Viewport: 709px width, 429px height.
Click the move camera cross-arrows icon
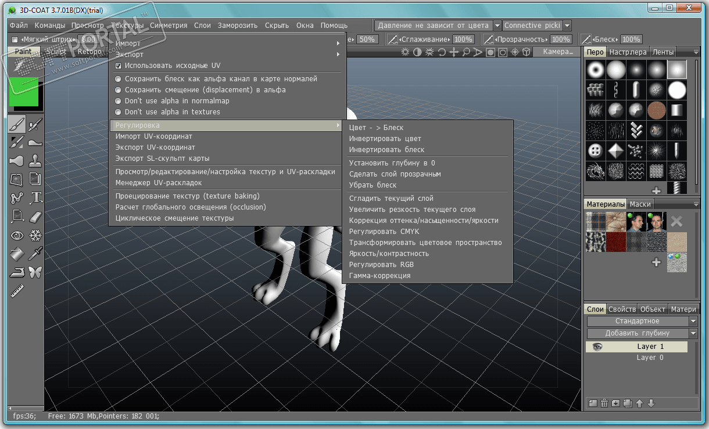point(454,52)
